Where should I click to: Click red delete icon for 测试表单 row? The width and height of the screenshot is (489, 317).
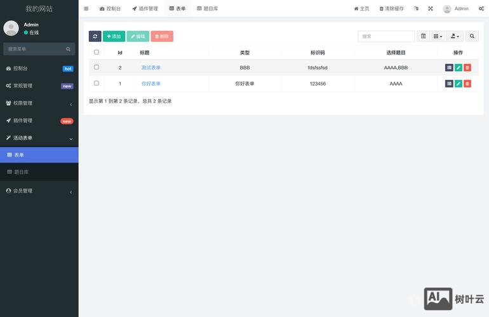coord(467,68)
